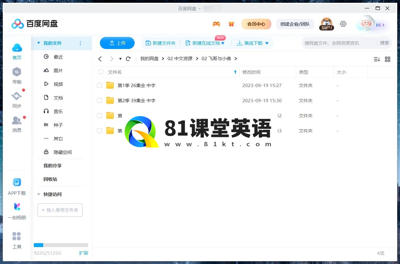Go forward to next folder
The width and height of the screenshot is (400, 264).
pyautogui.click(x=112, y=59)
